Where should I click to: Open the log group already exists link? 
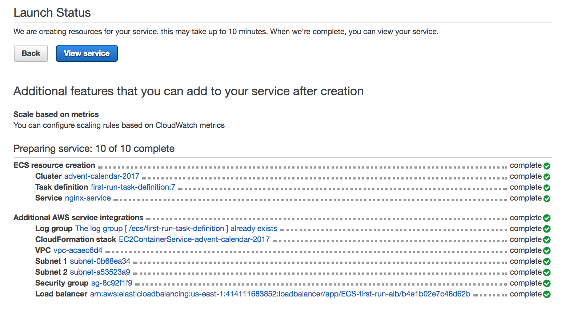pos(176,229)
